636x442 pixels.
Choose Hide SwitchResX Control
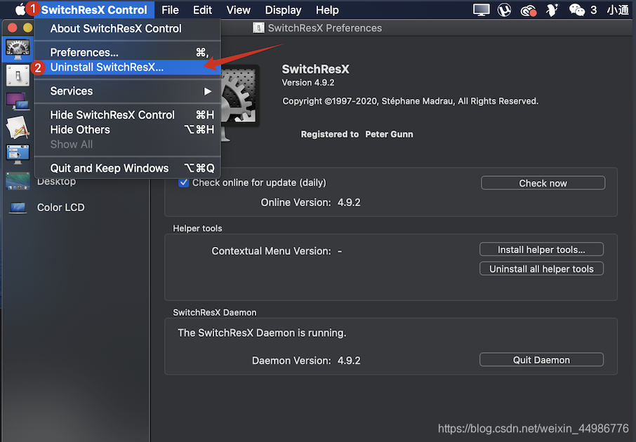coord(128,115)
